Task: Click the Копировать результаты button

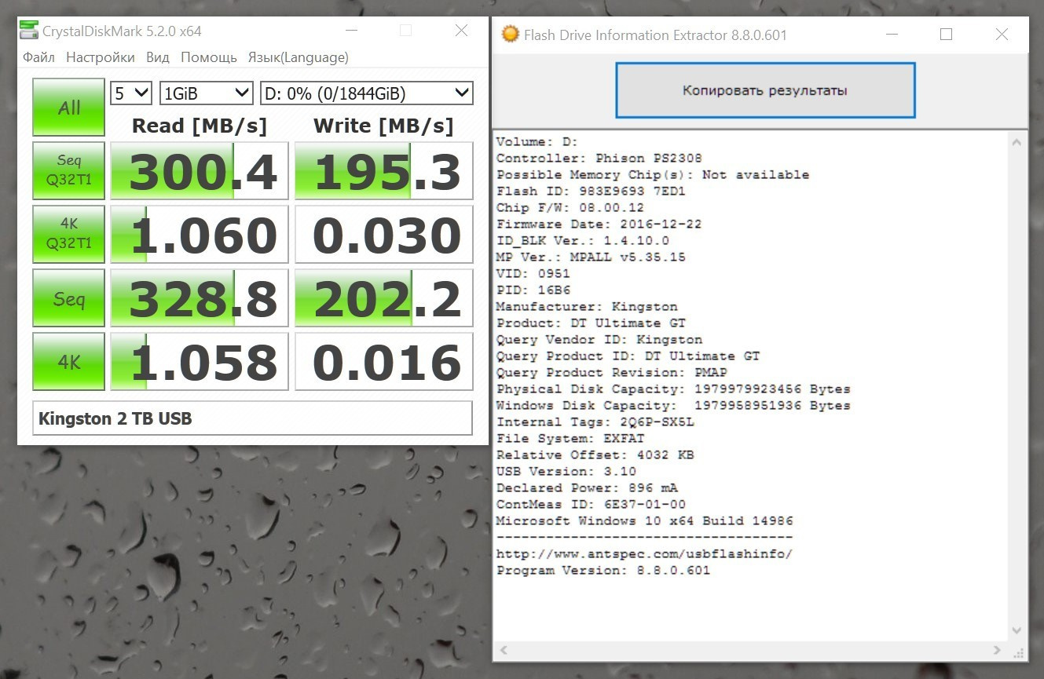Action: click(x=765, y=90)
